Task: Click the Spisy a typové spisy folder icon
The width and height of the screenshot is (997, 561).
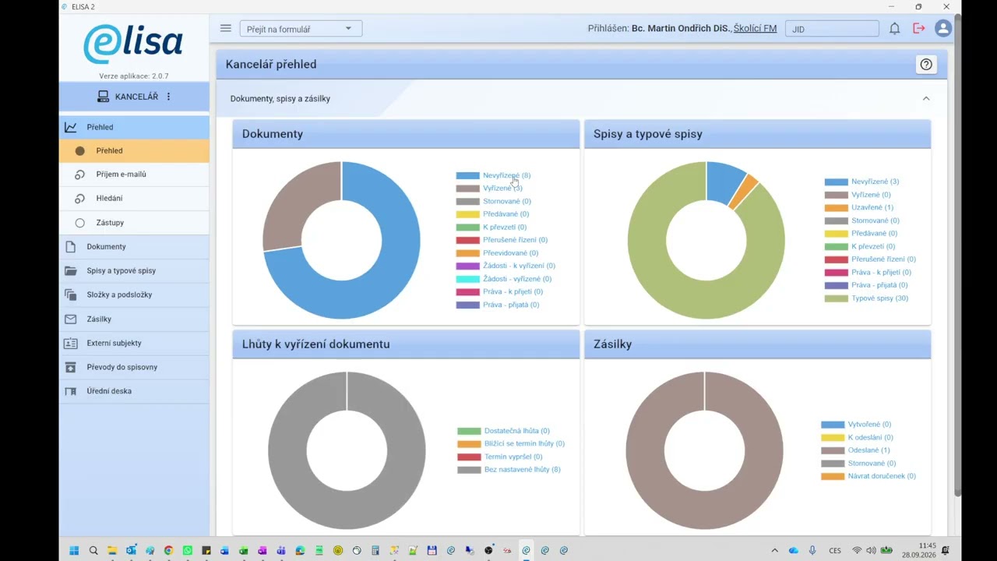Action: (71, 270)
